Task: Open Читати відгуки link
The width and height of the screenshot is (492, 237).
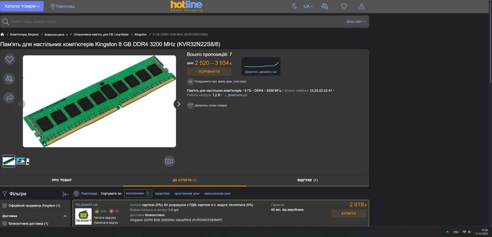Action: coord(105,217)
